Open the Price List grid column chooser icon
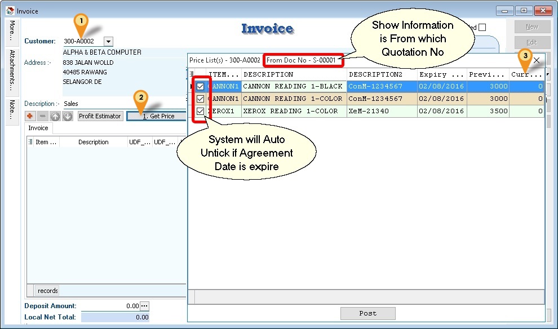Viewport: 558px width, 329px height. [x=192, y=74]
